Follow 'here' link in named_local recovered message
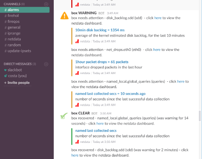 [x=100, y=124]
